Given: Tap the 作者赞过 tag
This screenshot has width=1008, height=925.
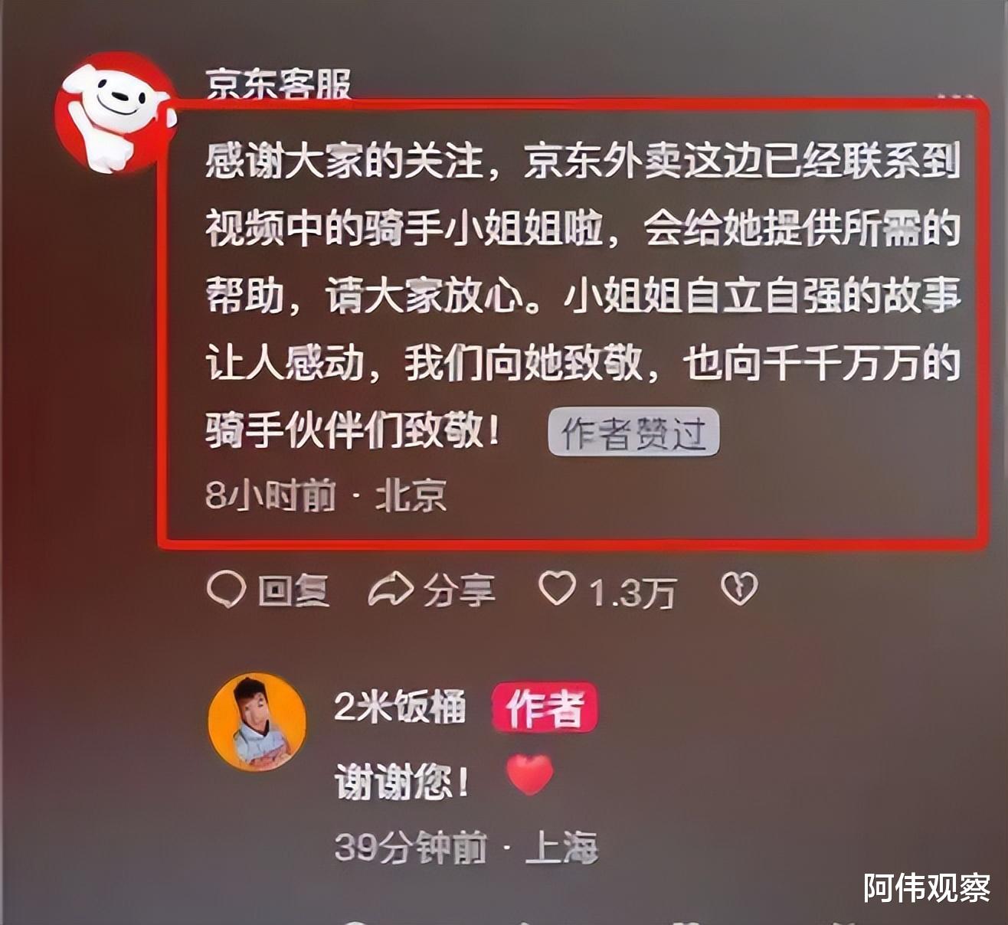Looking at the screenshot, I should (x=633, y=433).
